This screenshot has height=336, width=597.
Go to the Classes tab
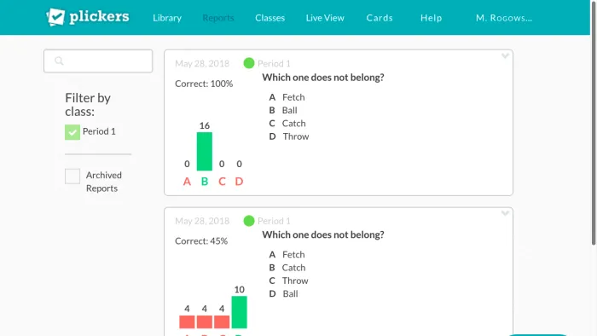pos(270,18)
